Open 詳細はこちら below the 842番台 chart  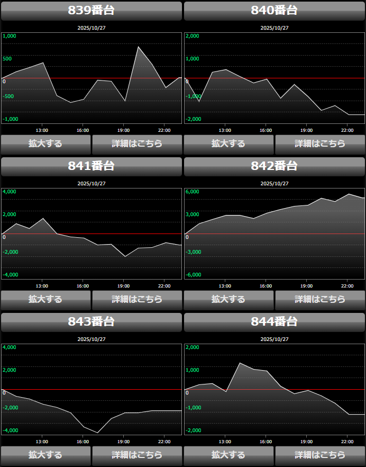319,300
